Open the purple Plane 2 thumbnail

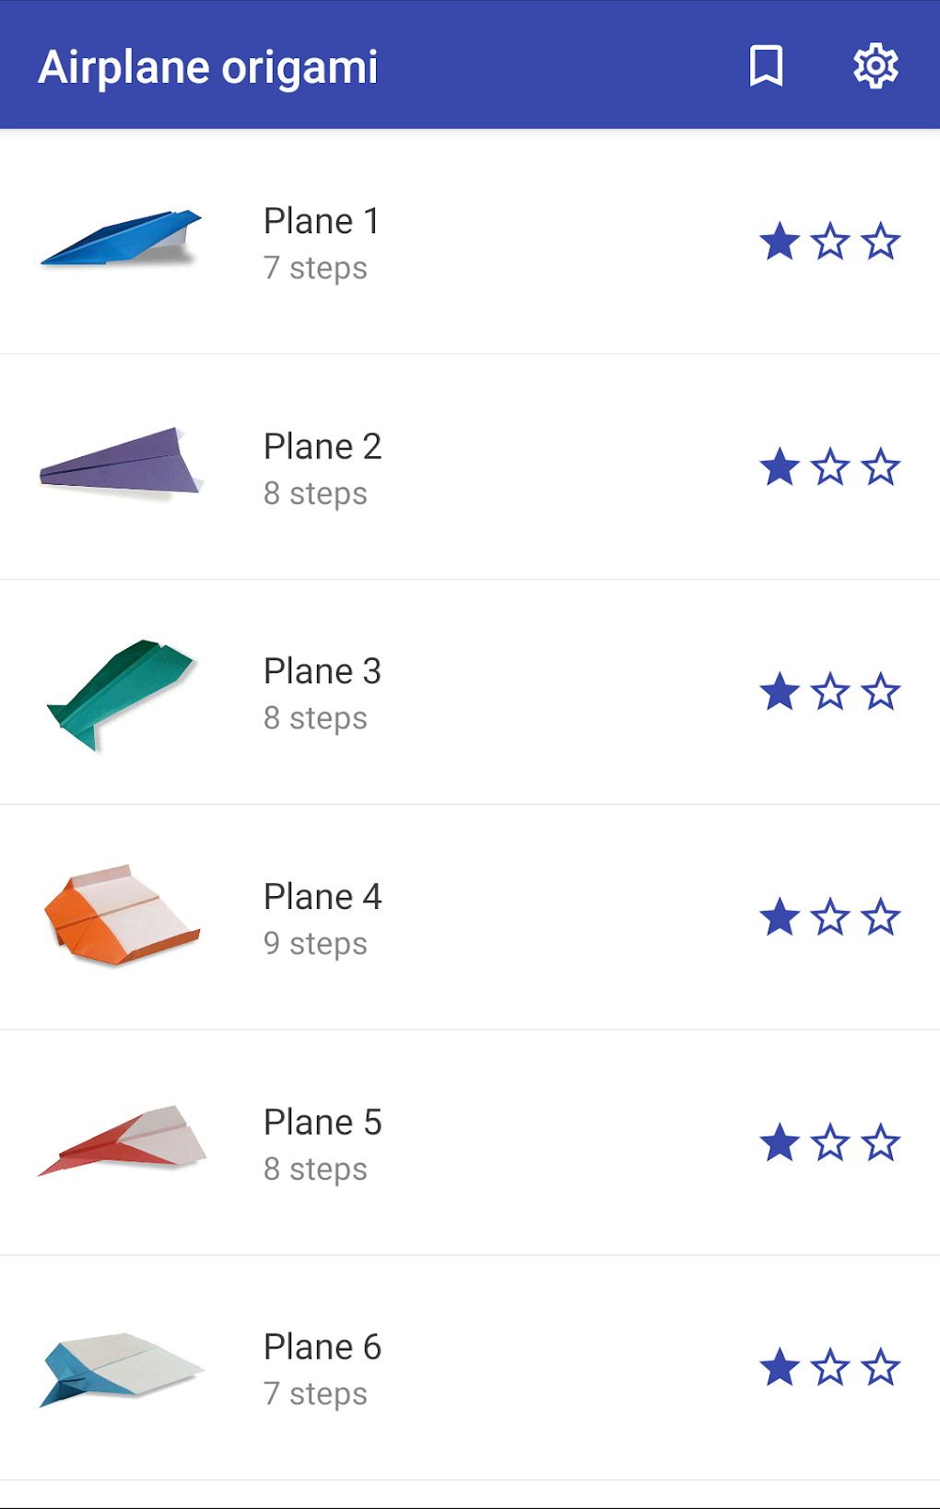coord(121,464)
